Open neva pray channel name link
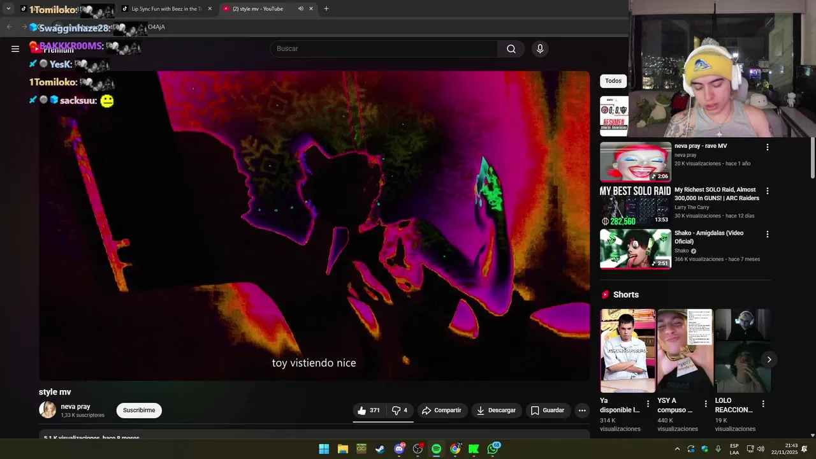The image size is (816, 459). click(75, 407)
